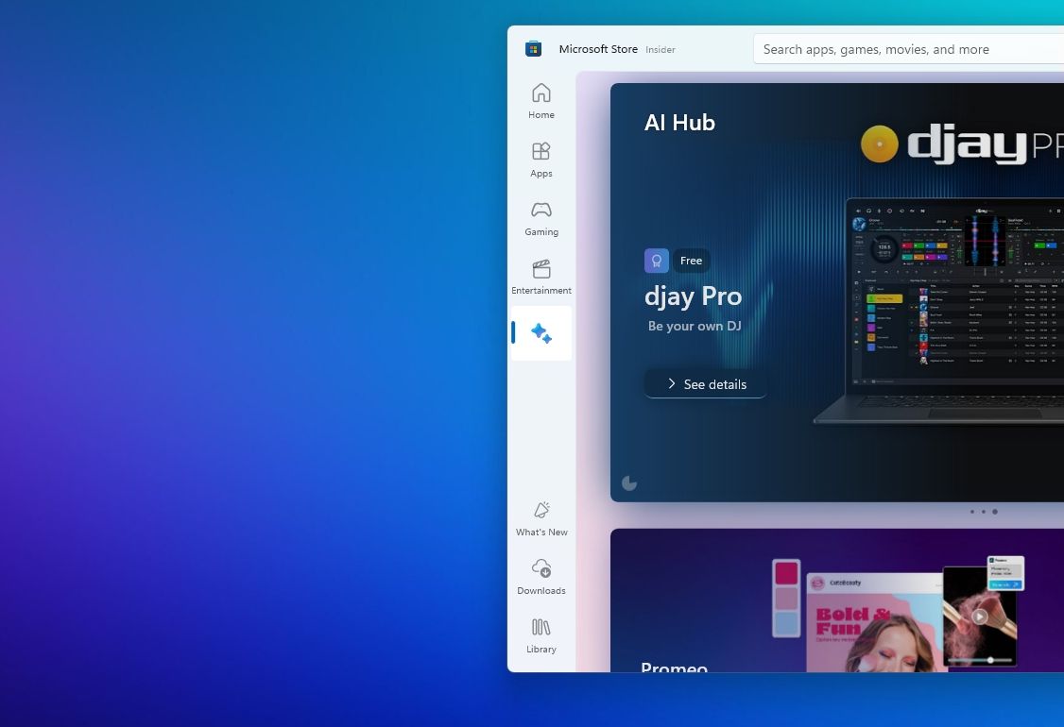
Task: Click the Free price label
Action: pos(691,261)
